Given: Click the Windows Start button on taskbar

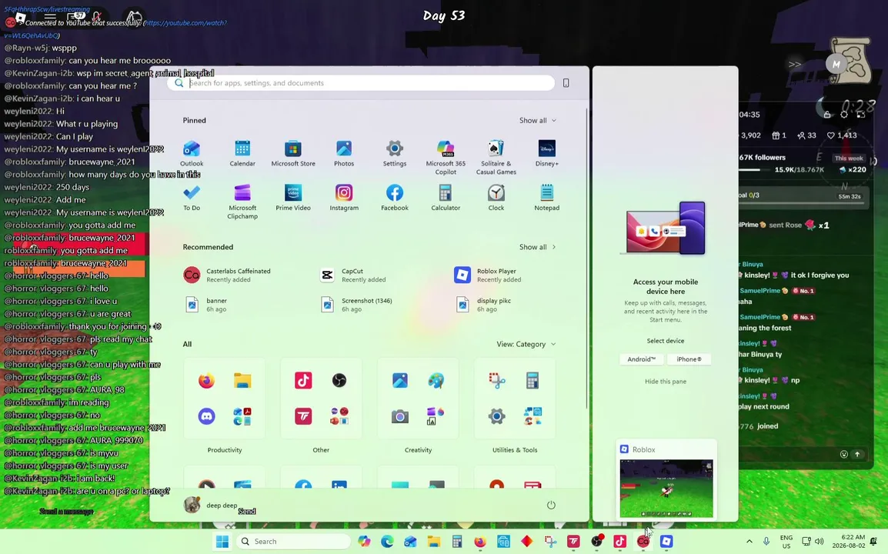Looking at the screenshot, I should click(222, 542).
